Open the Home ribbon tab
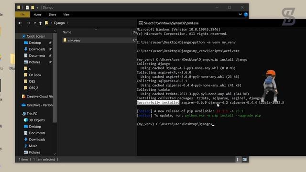306x172 pixels. (37, 14)
